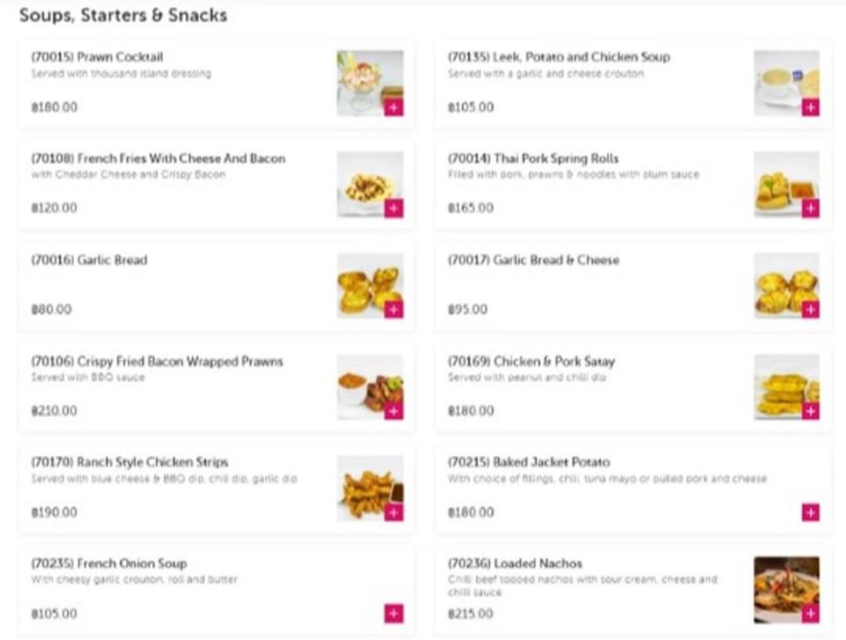The image size is (846, 640).
Task: Add Crispy Fried Bacon Wrapped Prawns
Action: point(394,411)
